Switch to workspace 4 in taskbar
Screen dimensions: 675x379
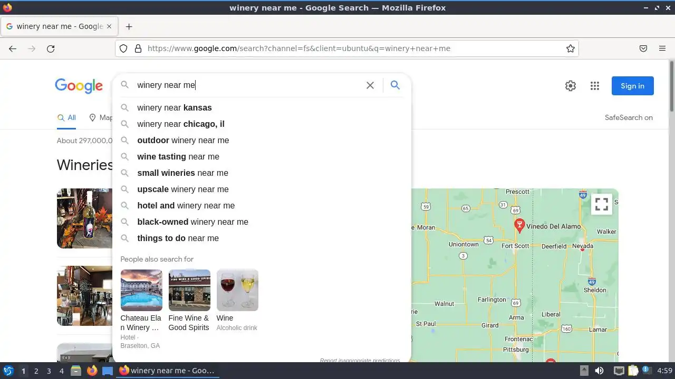click(x=61, y=371)
